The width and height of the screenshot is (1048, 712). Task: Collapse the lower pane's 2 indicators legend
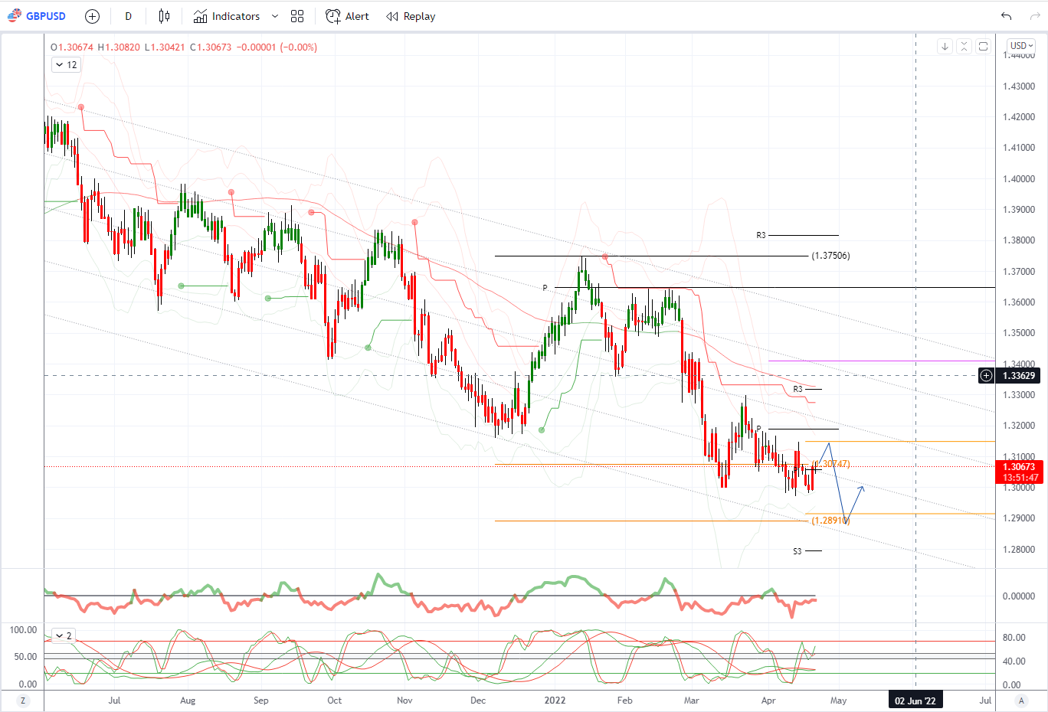click(64, 635)
